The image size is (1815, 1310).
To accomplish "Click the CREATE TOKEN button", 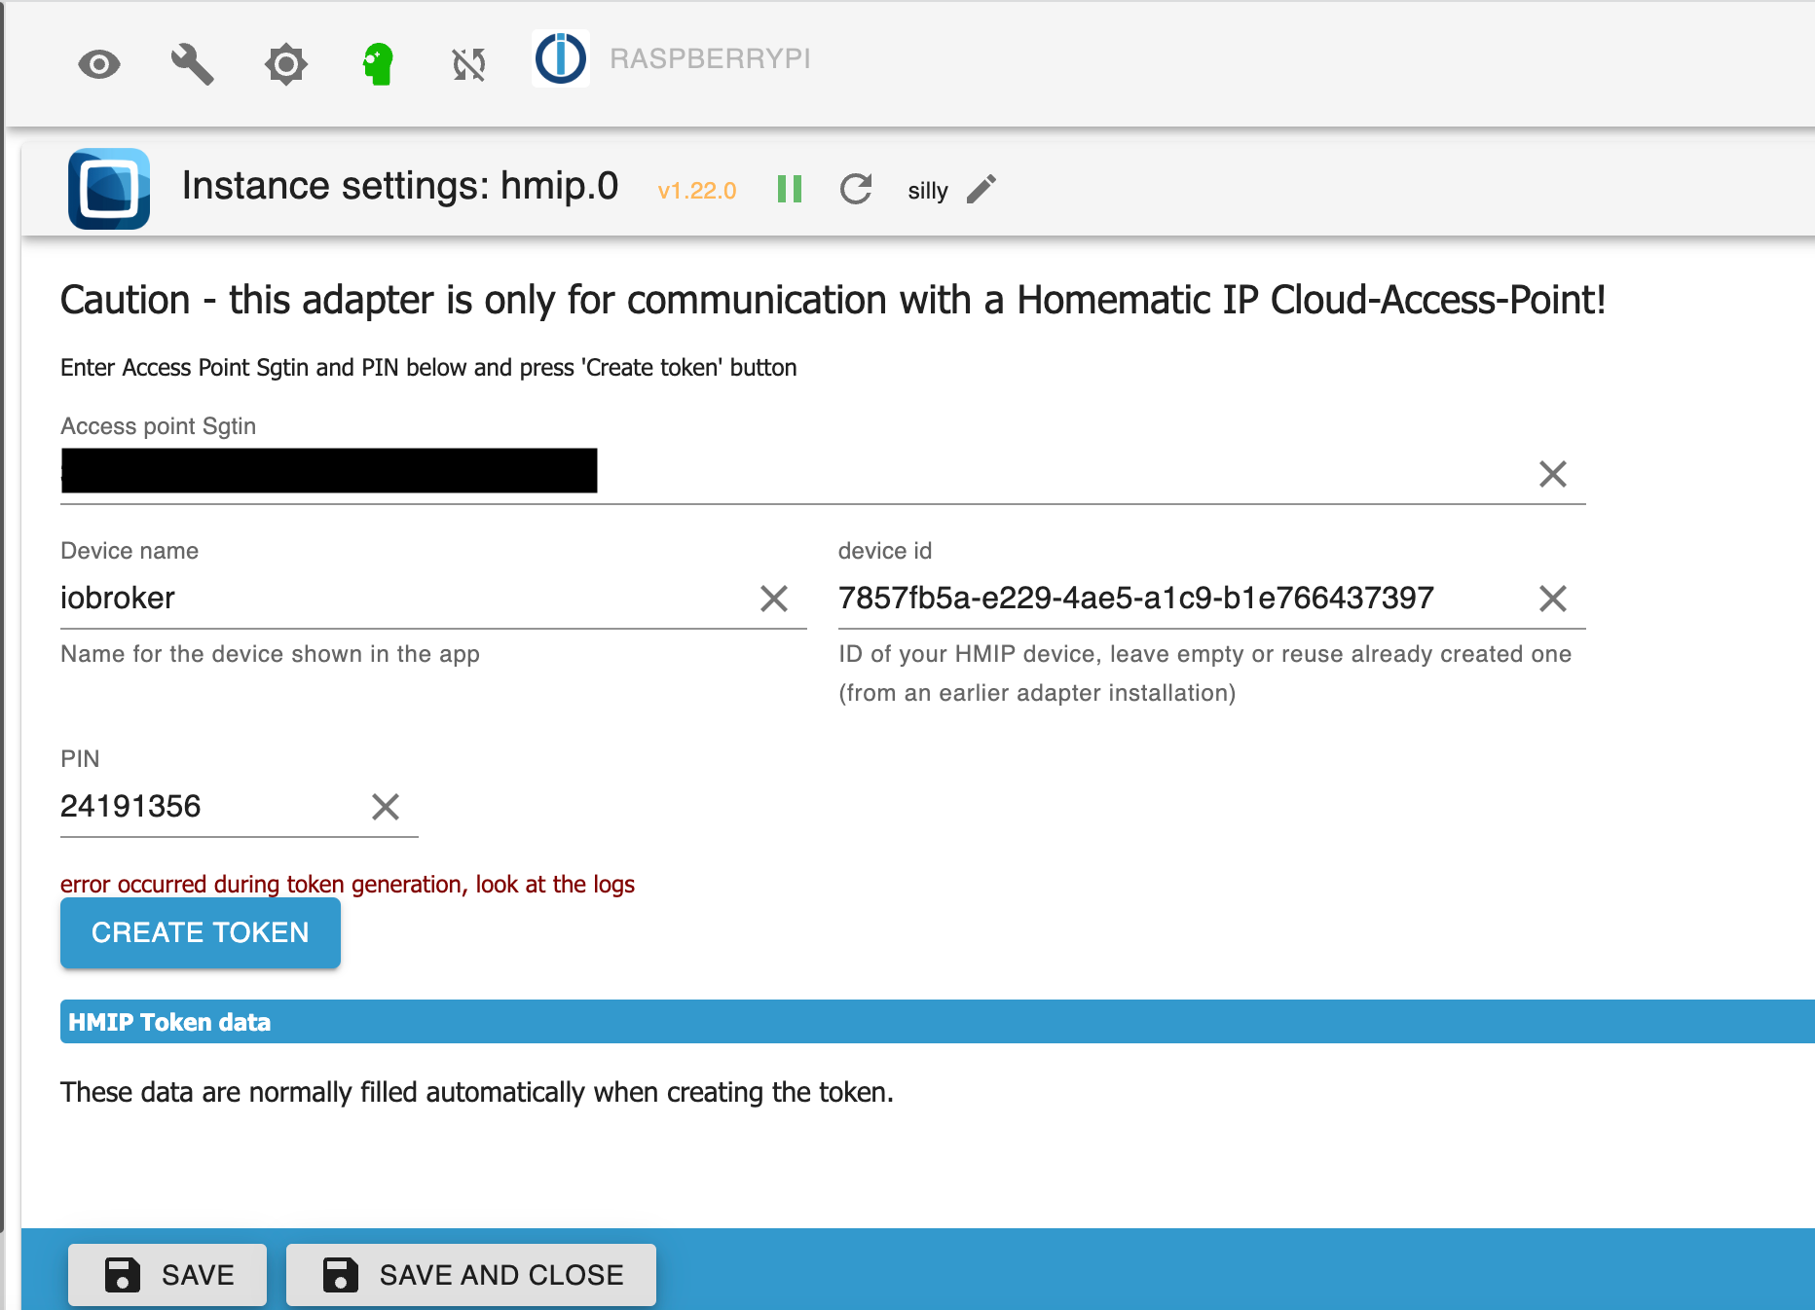I will tap(201, 932).
